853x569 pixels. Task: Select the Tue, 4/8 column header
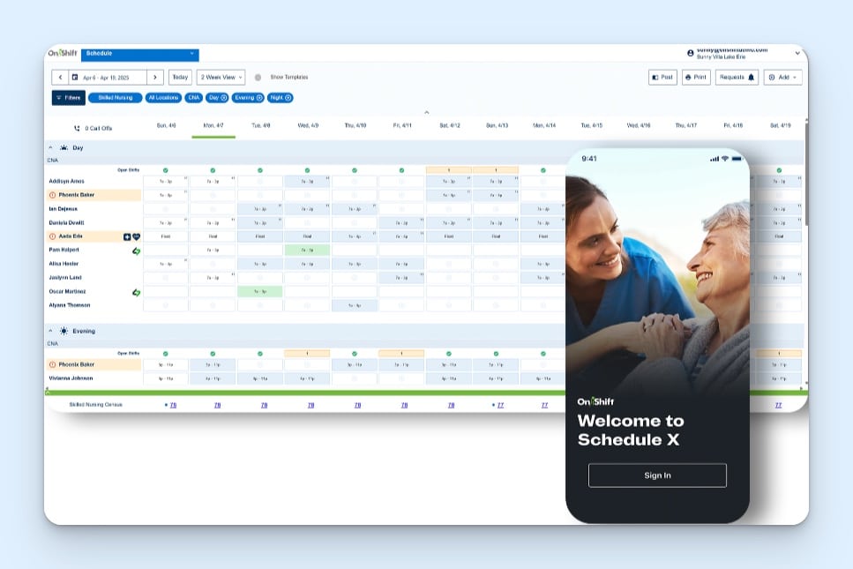pos(260,125)
